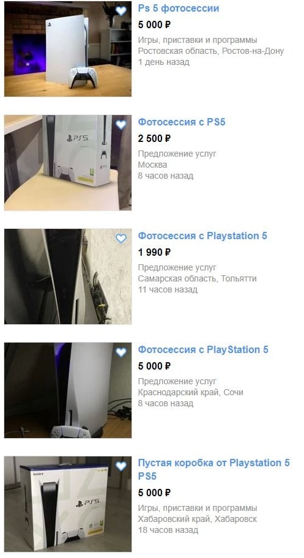304x558 pixels.
Task: Click heart icon on Сочи PlayStation 5 listing
Action: point(121,352)
